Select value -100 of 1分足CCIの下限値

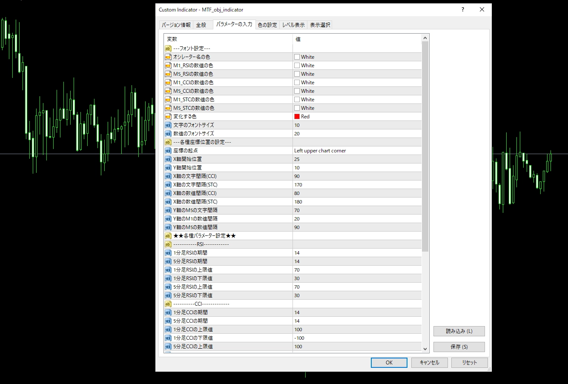pyautogui.click(x=299, y=338)
